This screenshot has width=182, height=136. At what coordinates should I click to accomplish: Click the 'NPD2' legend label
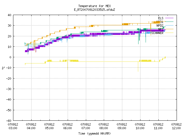(x=160, y=25)
